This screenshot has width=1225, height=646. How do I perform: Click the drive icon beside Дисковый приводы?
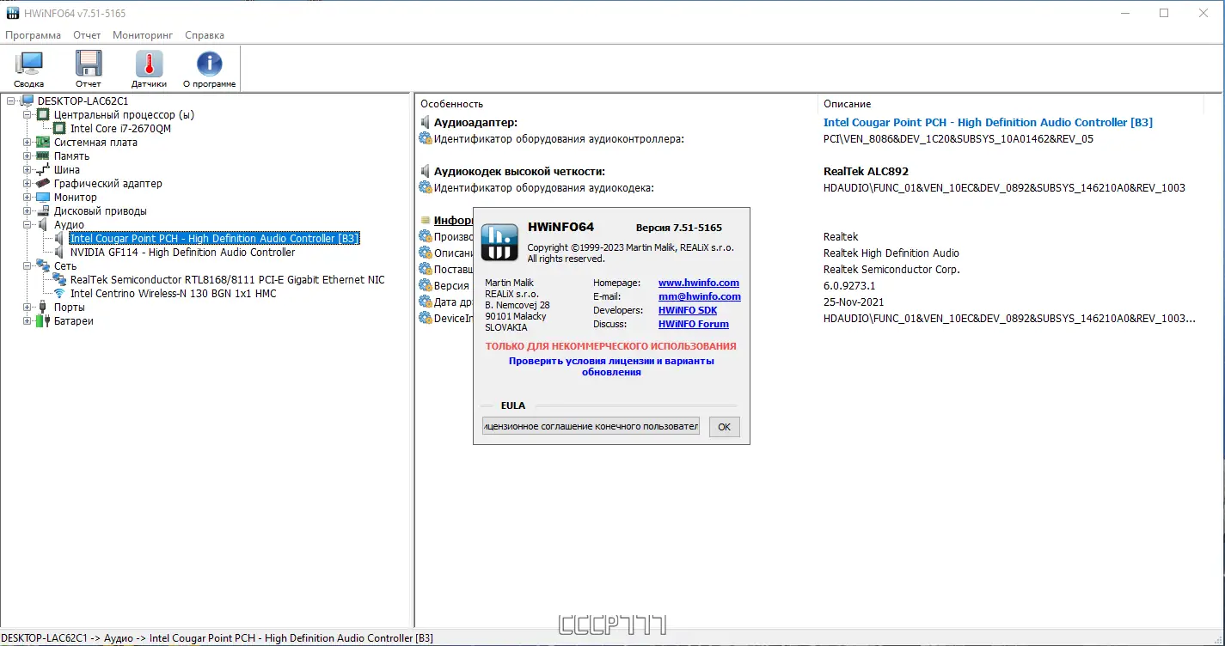click(43, 211)
